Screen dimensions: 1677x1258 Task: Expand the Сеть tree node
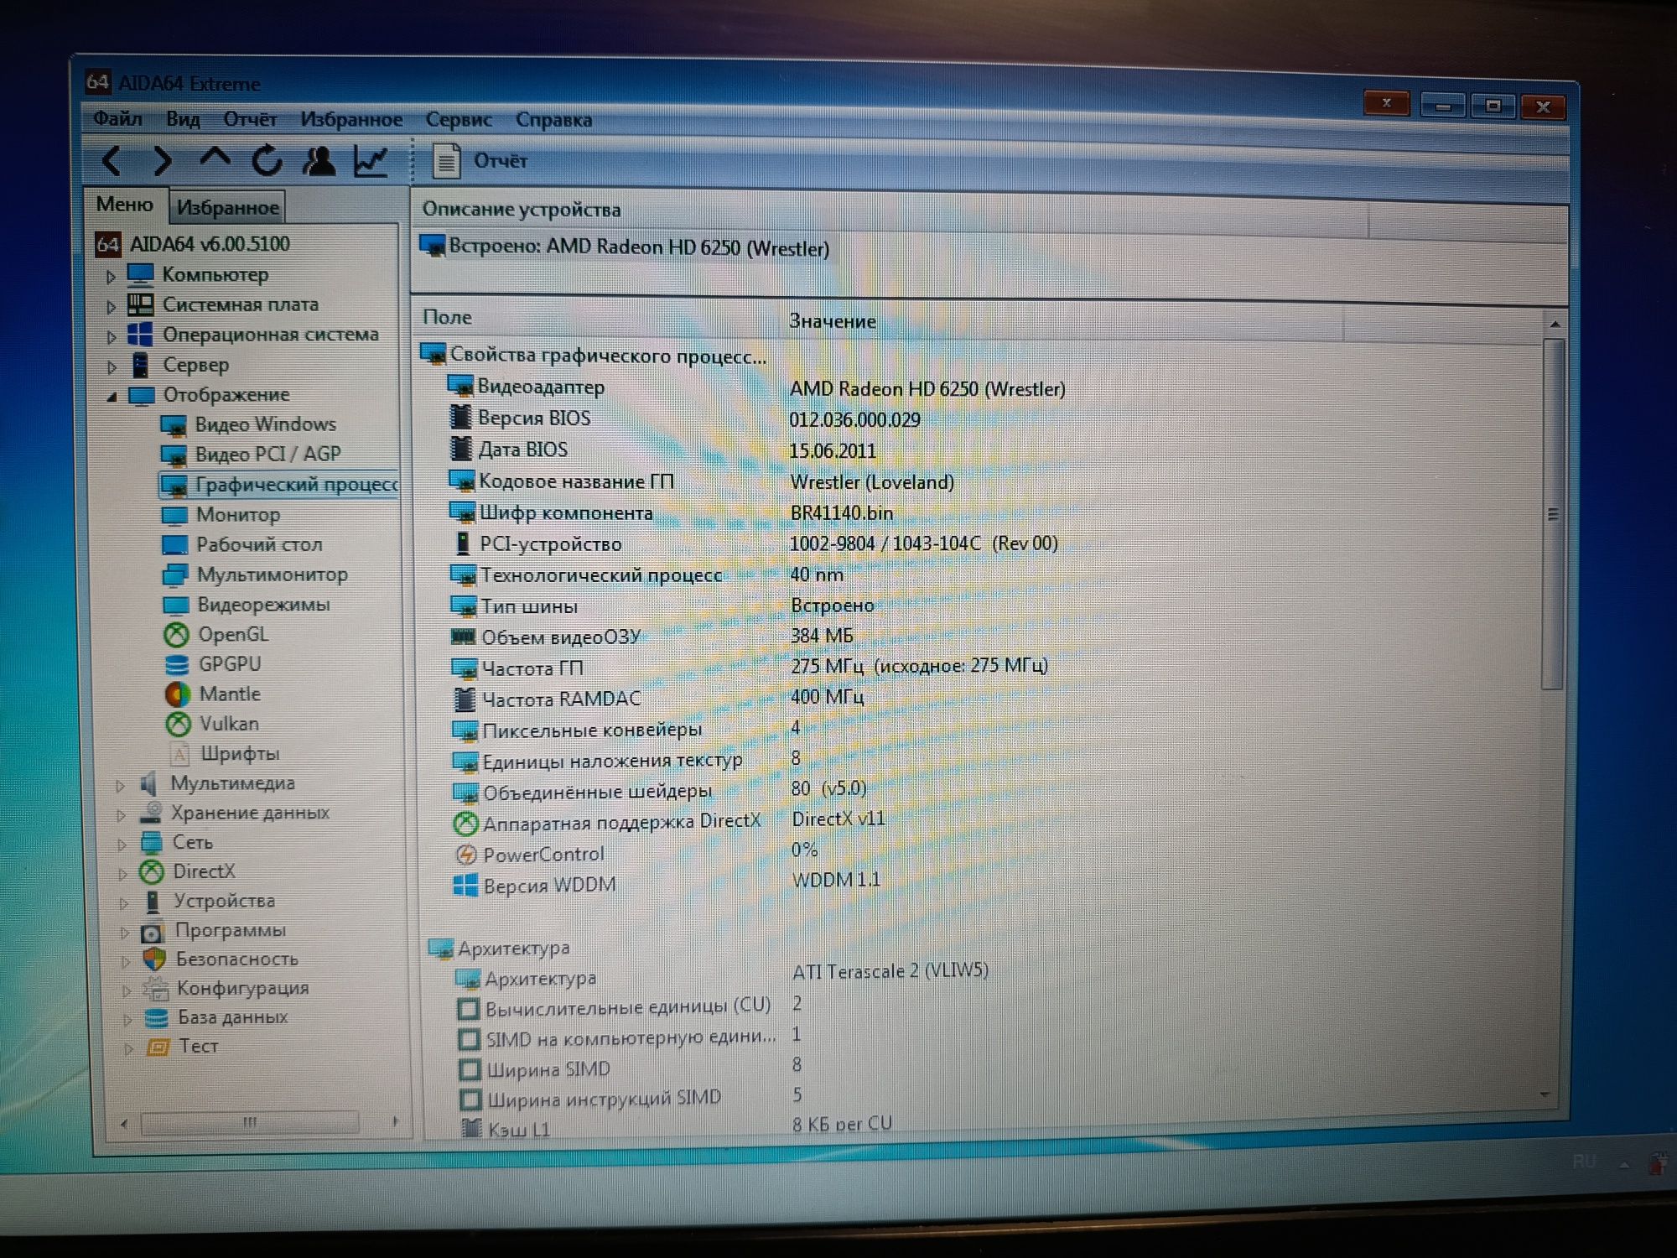pyautogui.click(x=122, y=845)
